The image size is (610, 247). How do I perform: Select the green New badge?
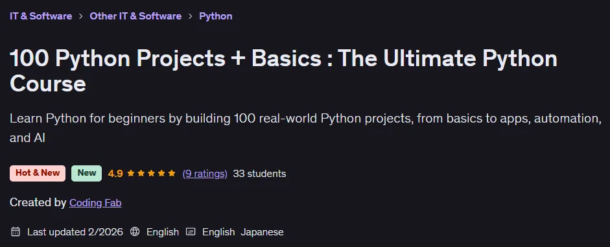coord(86,173)
